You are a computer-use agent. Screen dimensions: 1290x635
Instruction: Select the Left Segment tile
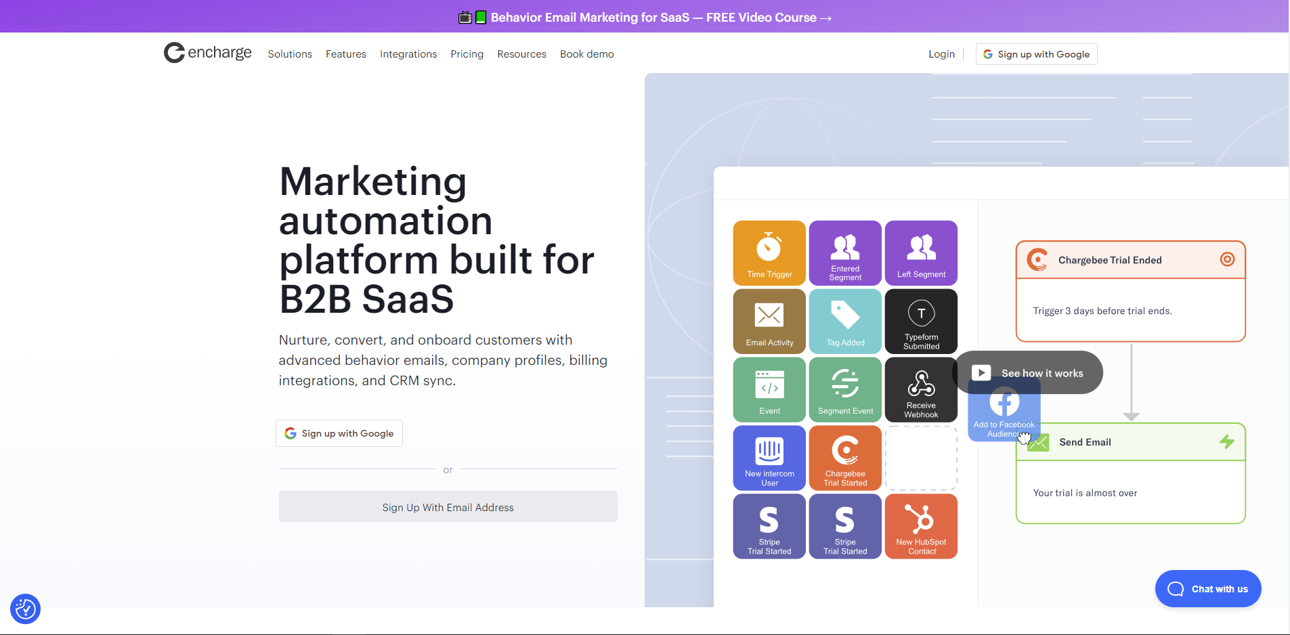(x=921, y=253)
